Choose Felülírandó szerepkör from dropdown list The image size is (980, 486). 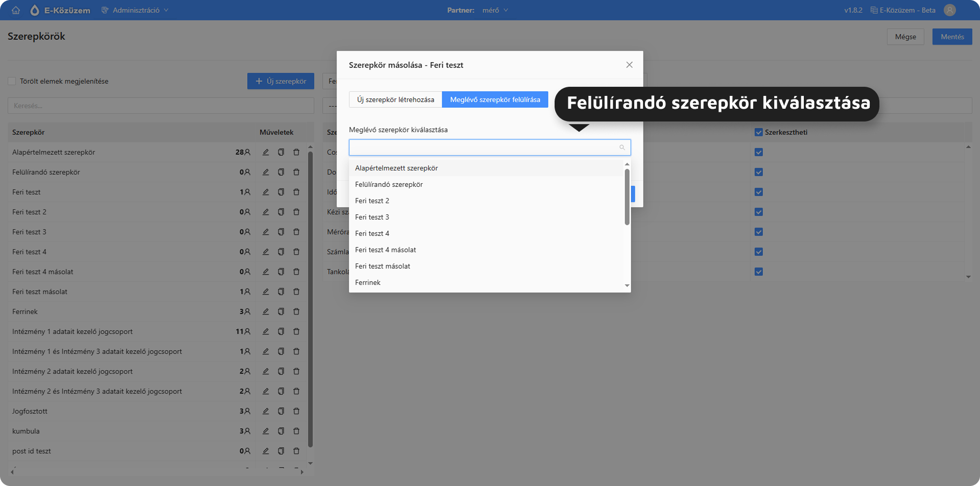389,184
